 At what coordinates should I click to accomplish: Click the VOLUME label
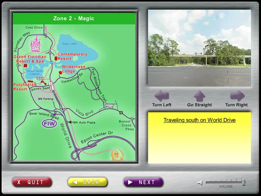(x=226, y=187)
